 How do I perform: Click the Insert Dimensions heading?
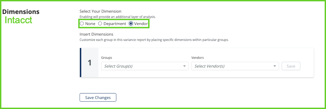point(96,34)
